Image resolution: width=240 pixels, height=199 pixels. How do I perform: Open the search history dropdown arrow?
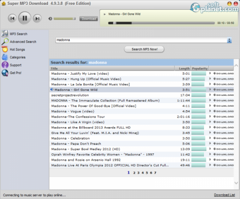tap(229, 40)
